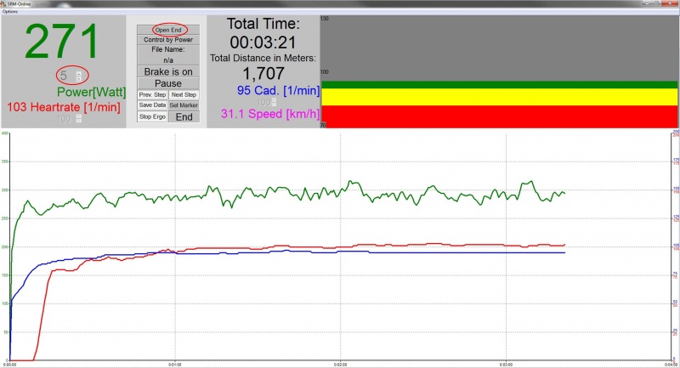Click the Save Data button
The width and height of the screenshot is (680, 368).
tap(152, 105)
